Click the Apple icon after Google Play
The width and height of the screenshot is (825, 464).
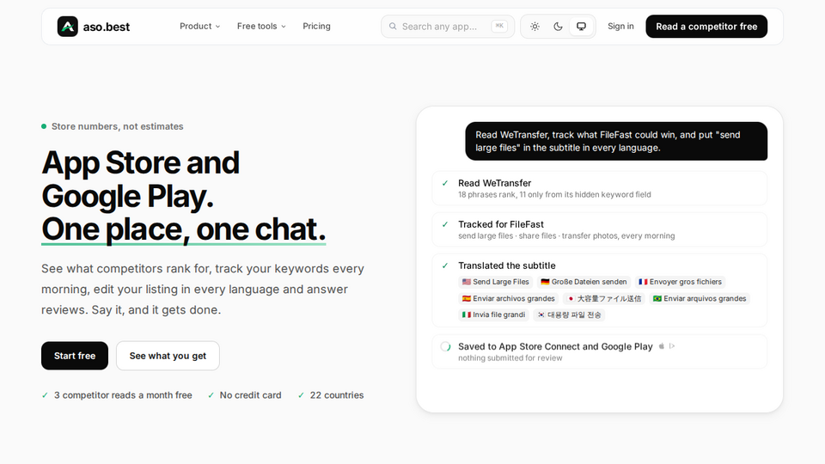coord(662,346)
